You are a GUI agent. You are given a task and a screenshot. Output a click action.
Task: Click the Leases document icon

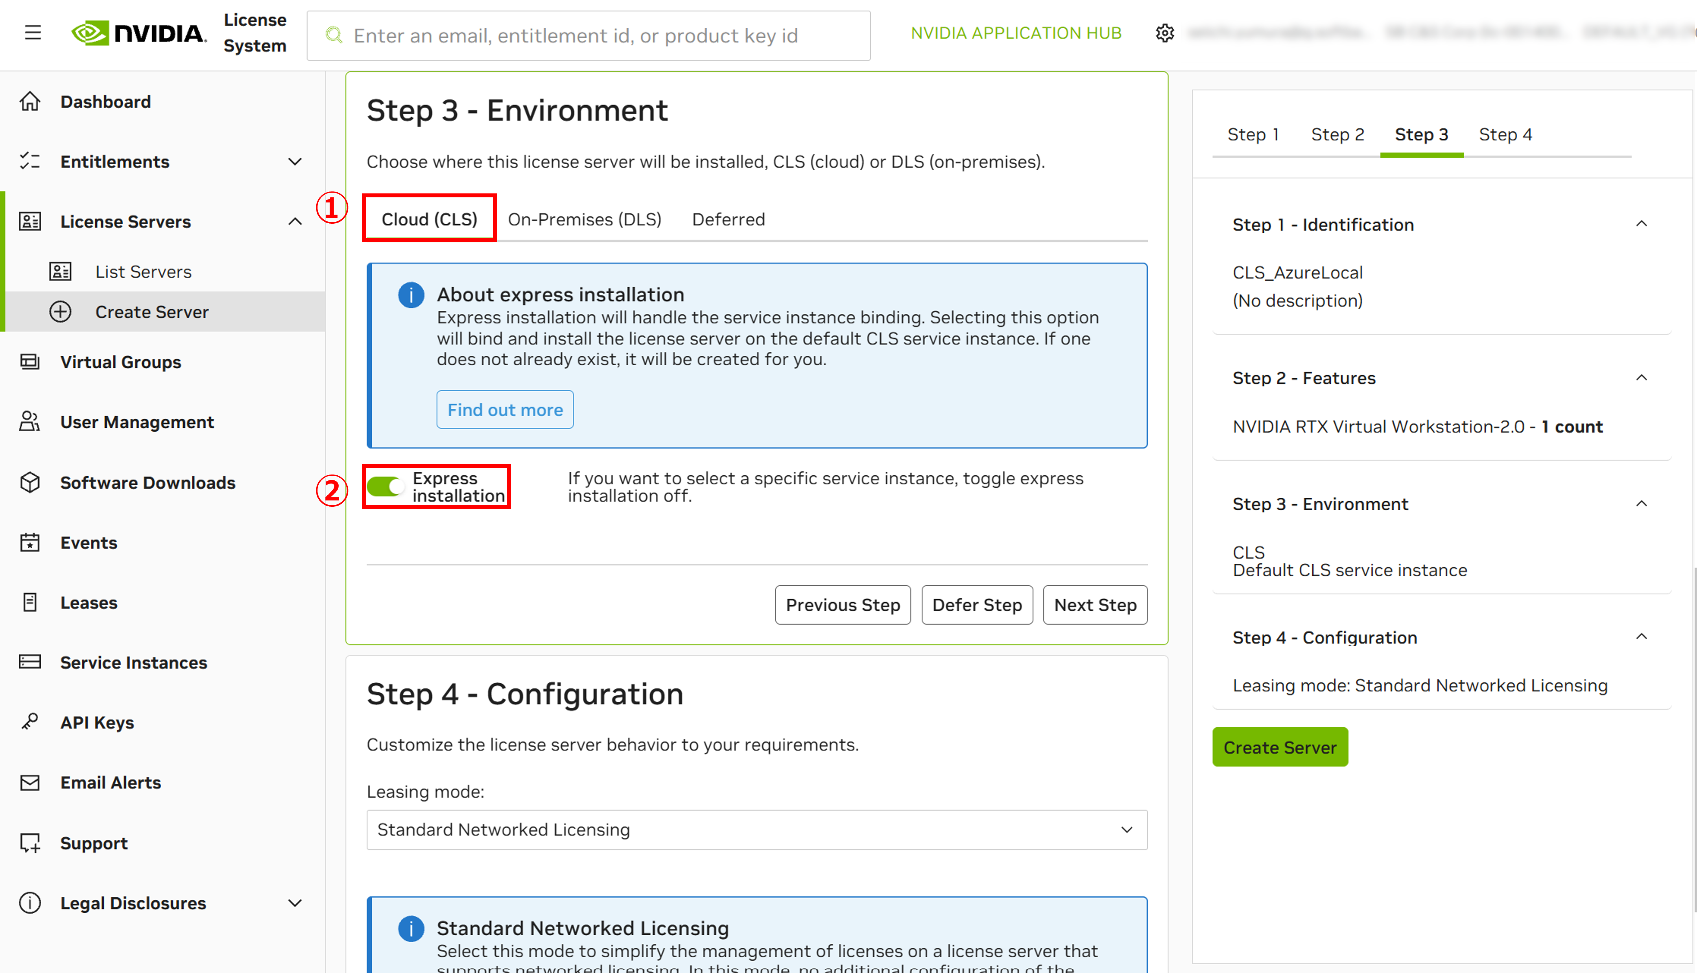tap(30, 602)
